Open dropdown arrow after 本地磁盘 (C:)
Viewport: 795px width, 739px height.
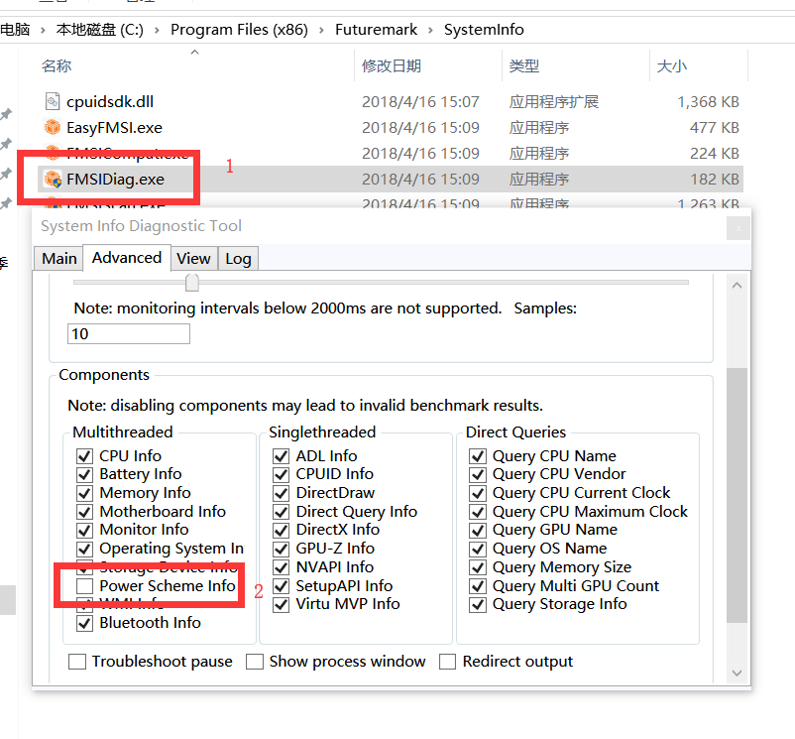click(x=158, y=30)
